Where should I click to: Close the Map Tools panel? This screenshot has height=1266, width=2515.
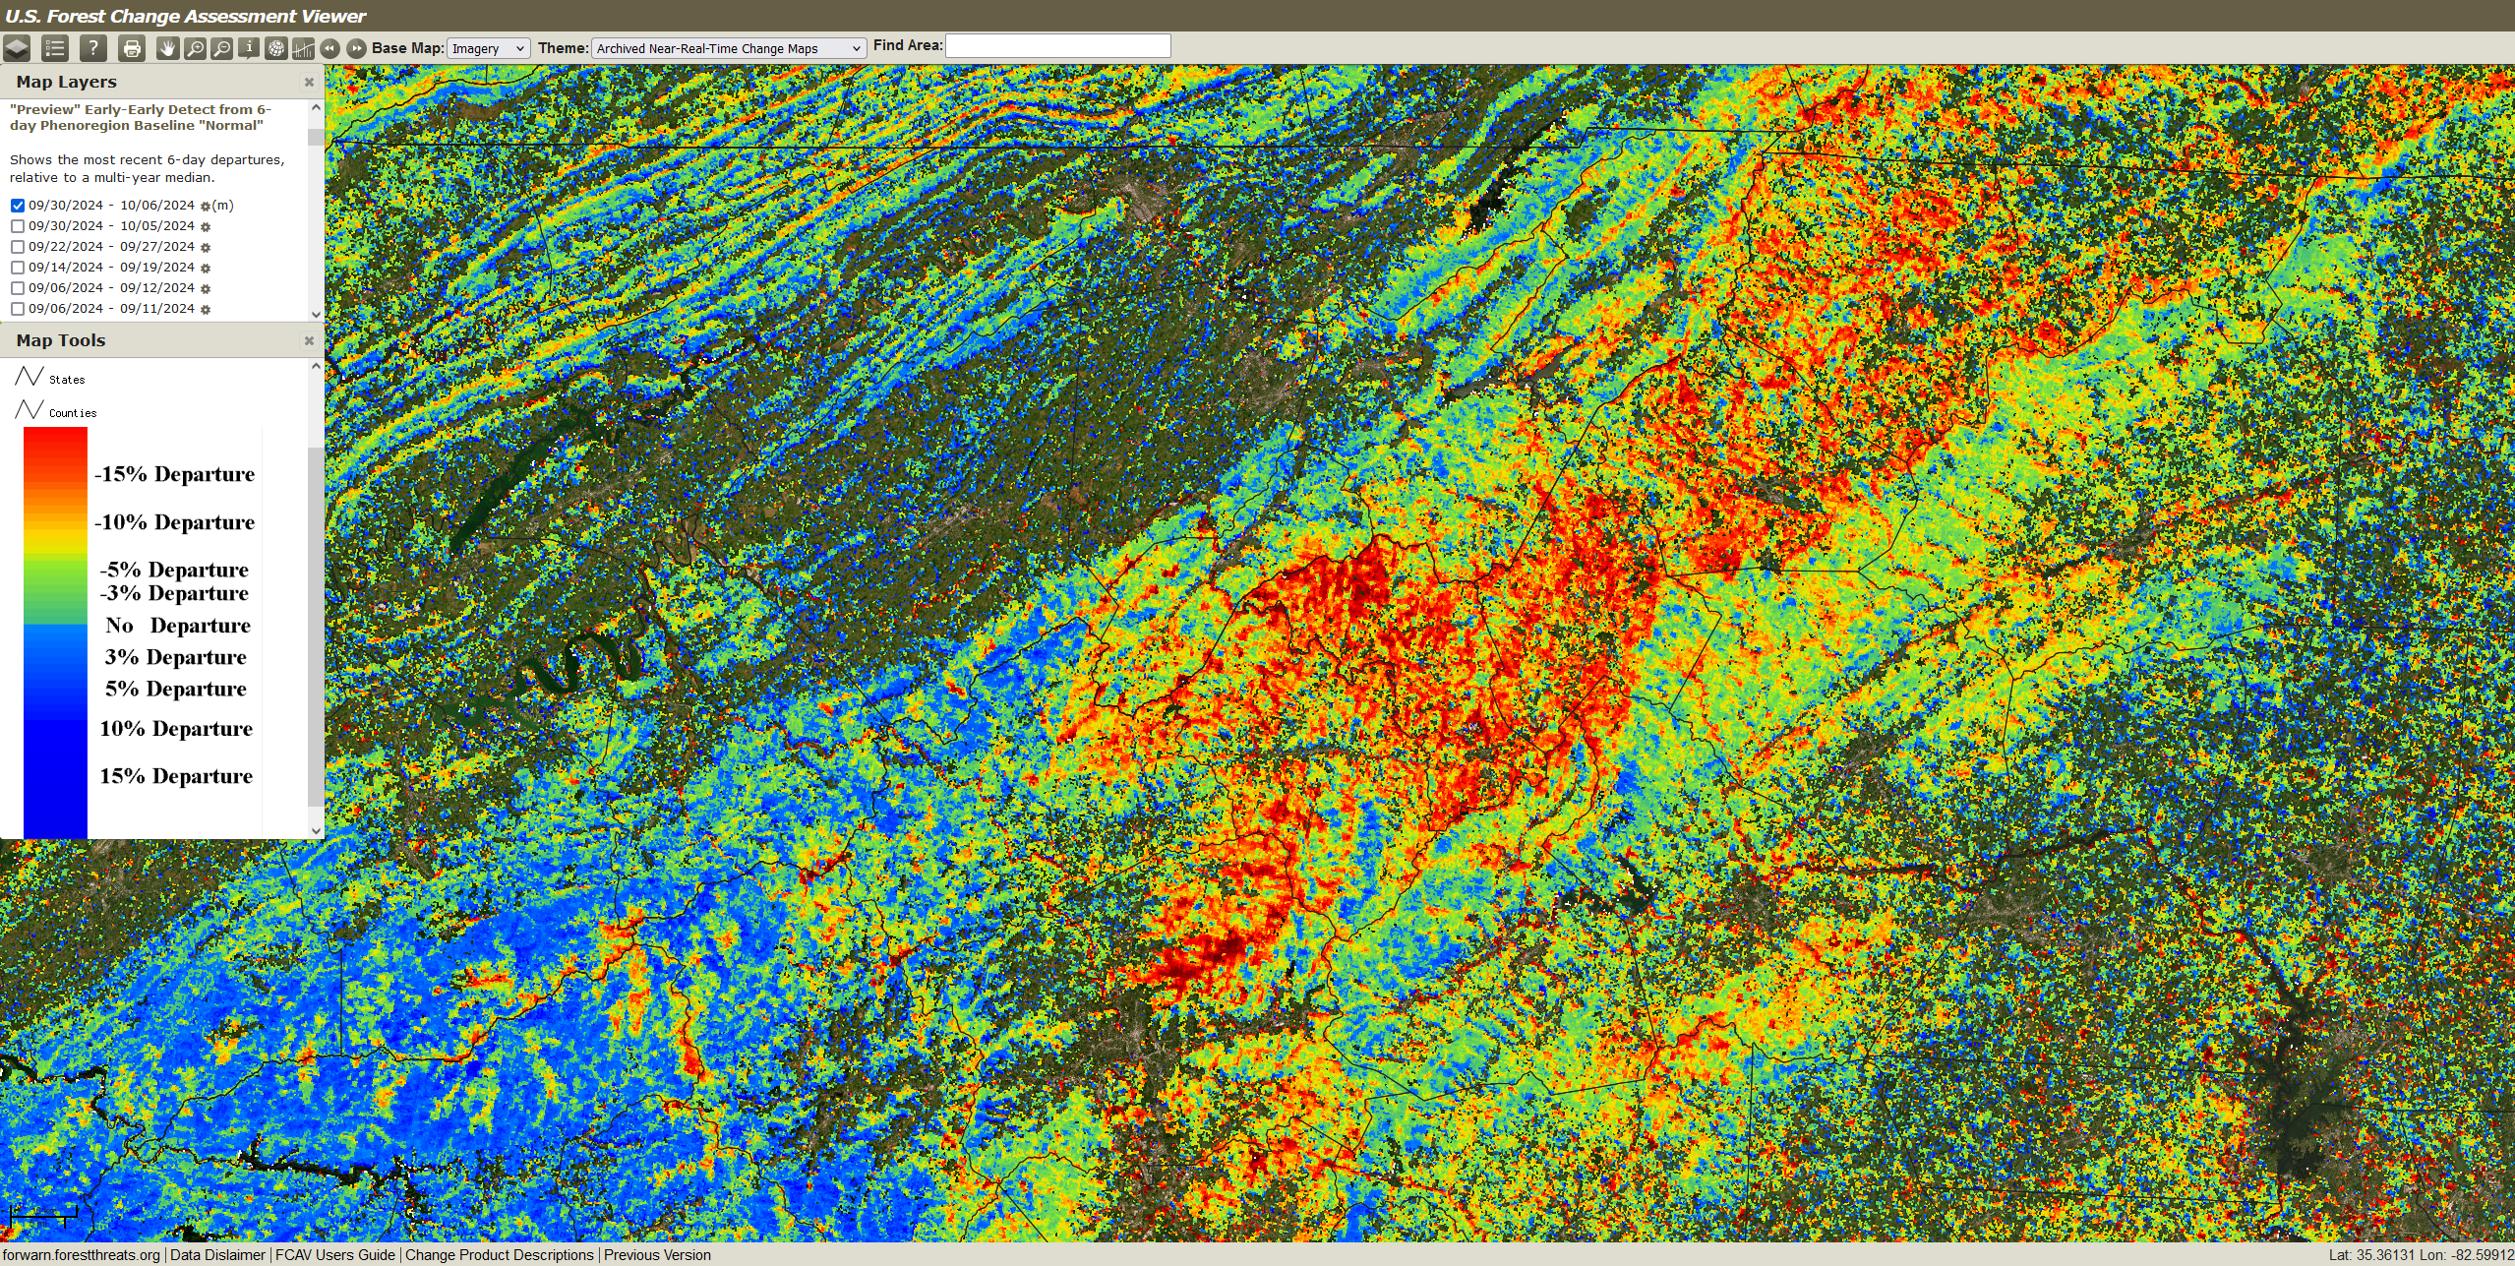309,340
